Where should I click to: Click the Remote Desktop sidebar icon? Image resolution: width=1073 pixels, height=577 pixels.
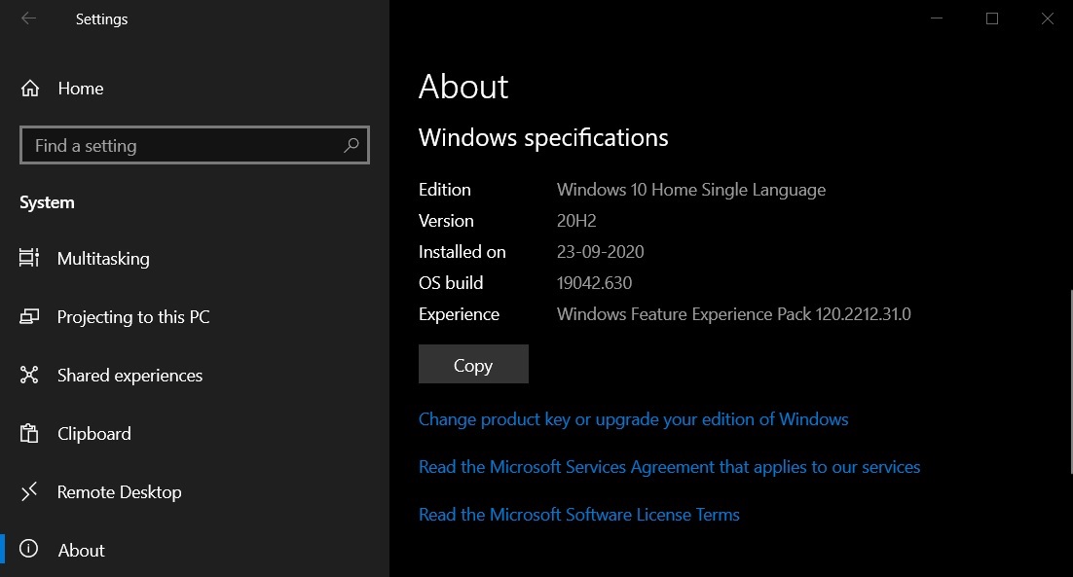pyautogui.click(x=29, y=492)
